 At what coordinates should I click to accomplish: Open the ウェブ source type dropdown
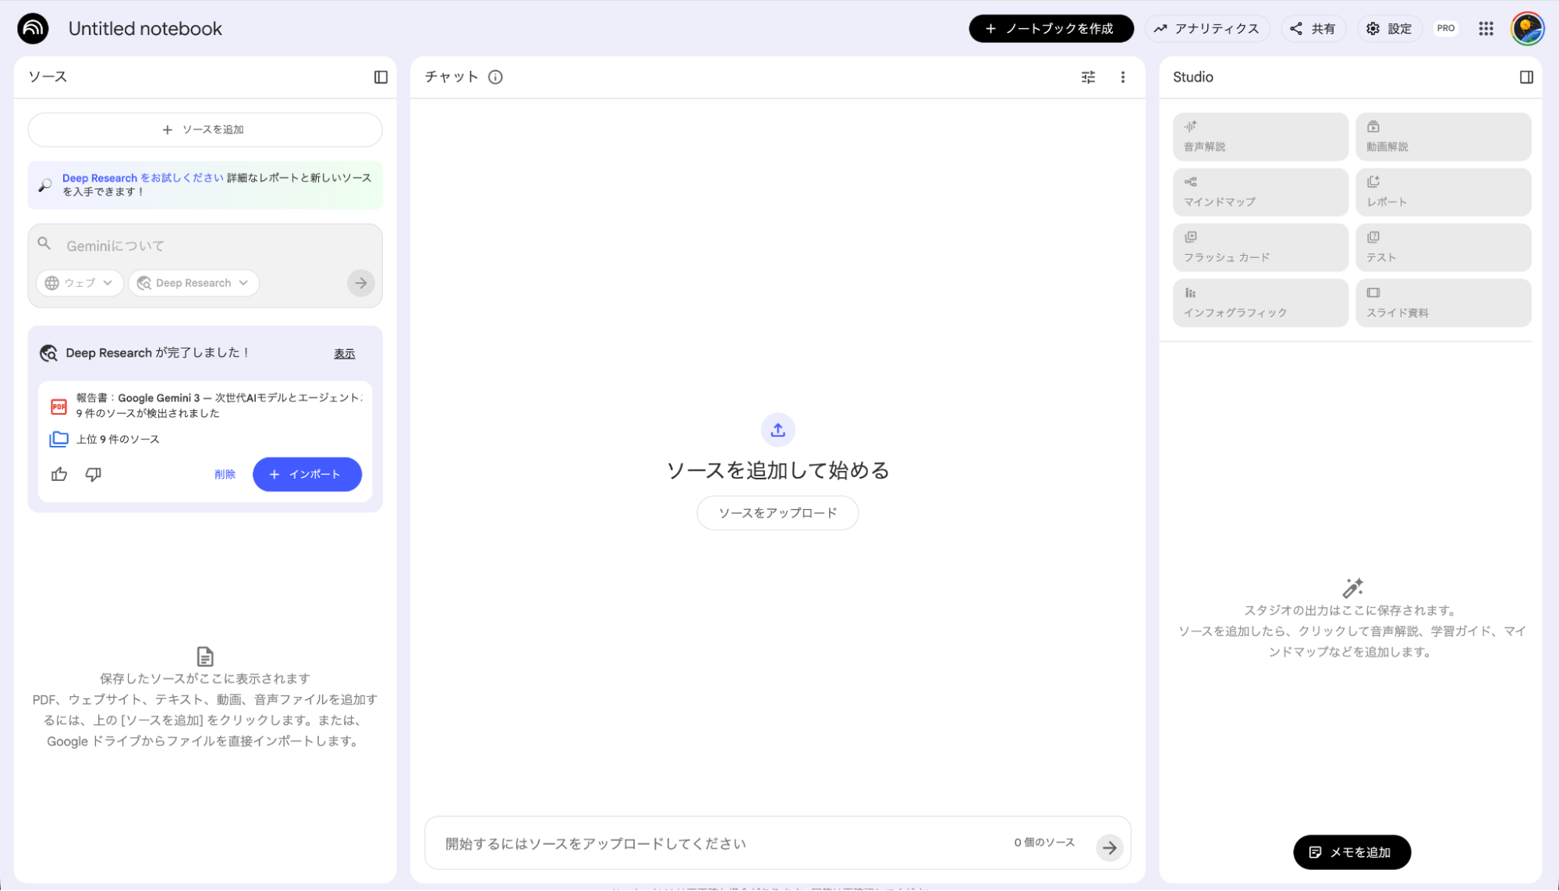click(x=79, y=283)
